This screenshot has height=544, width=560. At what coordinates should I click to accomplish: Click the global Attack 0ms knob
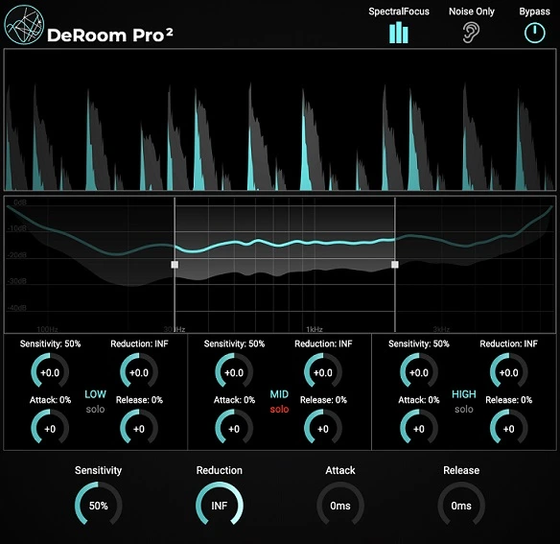(x=340, y=504)
